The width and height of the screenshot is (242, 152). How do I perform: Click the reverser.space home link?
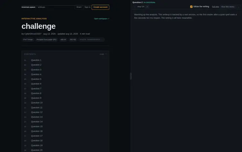[28, 7]
